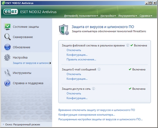Disable E-mail protection via Отключить

coord(74,74)
